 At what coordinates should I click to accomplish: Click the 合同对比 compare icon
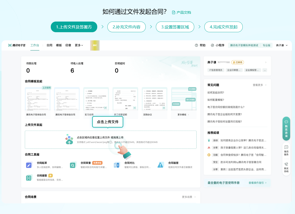point(117,165)
